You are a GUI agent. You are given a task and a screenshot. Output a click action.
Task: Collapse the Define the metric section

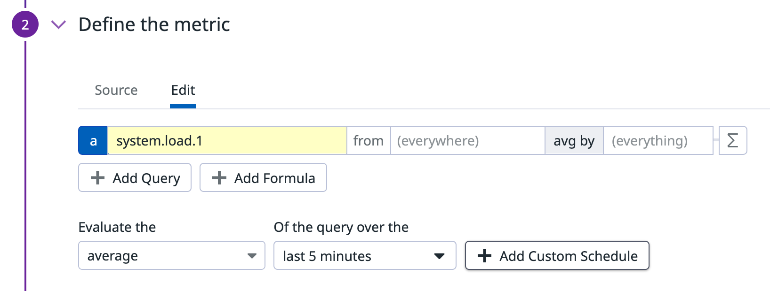click(58, 24)
